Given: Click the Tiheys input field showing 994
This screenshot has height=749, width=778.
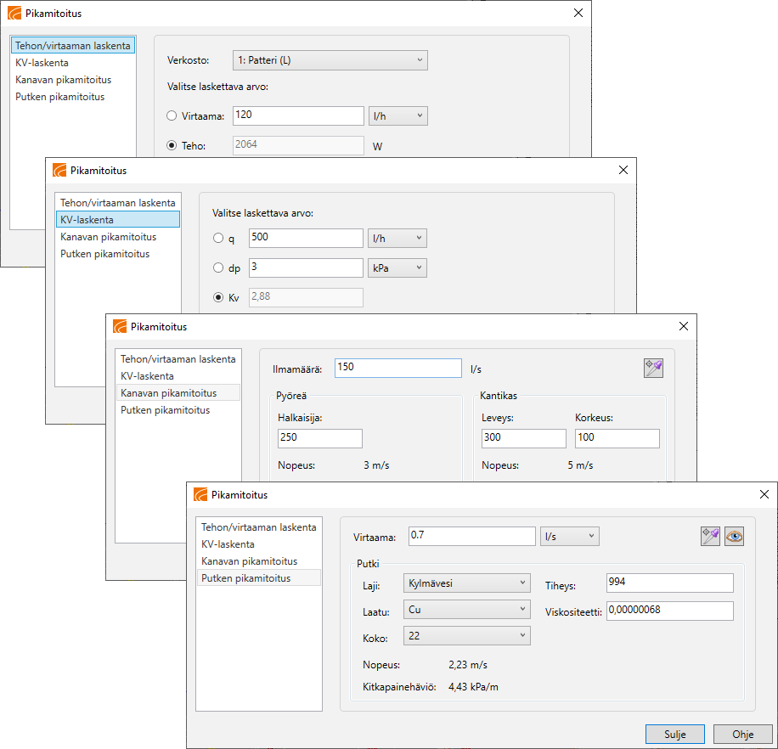Looking at the screenshot, I should click(669, 583).
